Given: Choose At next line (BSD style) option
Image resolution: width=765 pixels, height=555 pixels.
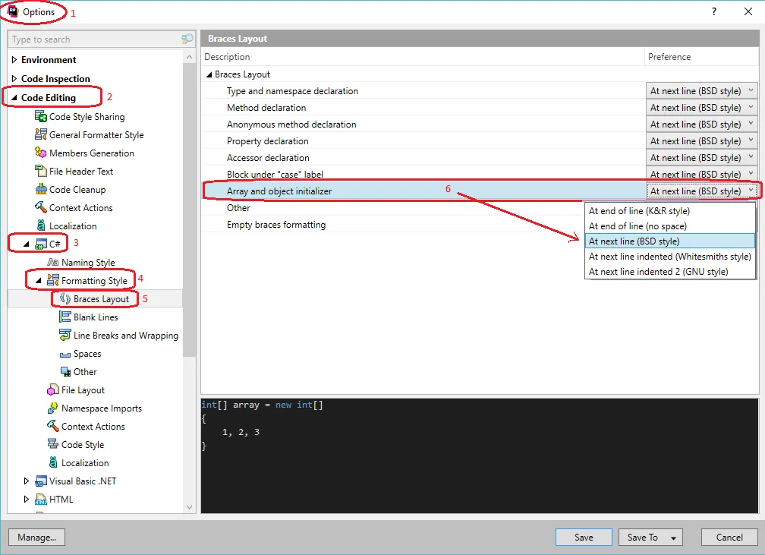Looking at the screenshot, I should [x=670, y=241].
